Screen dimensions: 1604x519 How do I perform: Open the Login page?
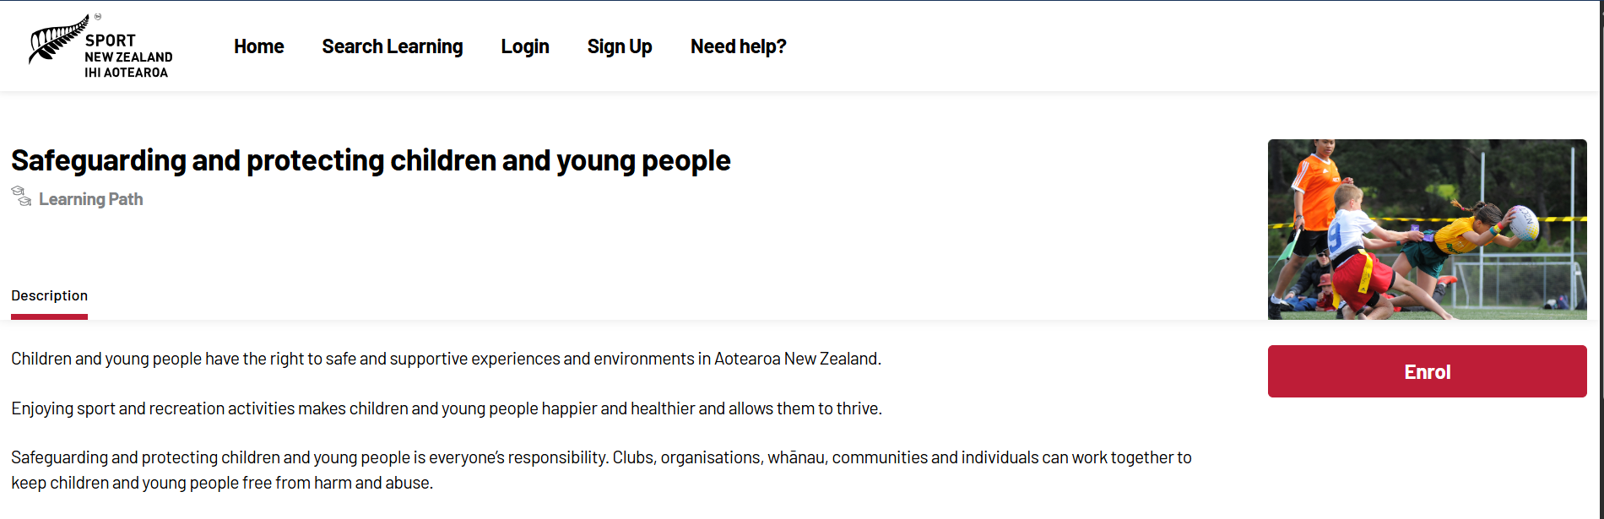point(524,46)
